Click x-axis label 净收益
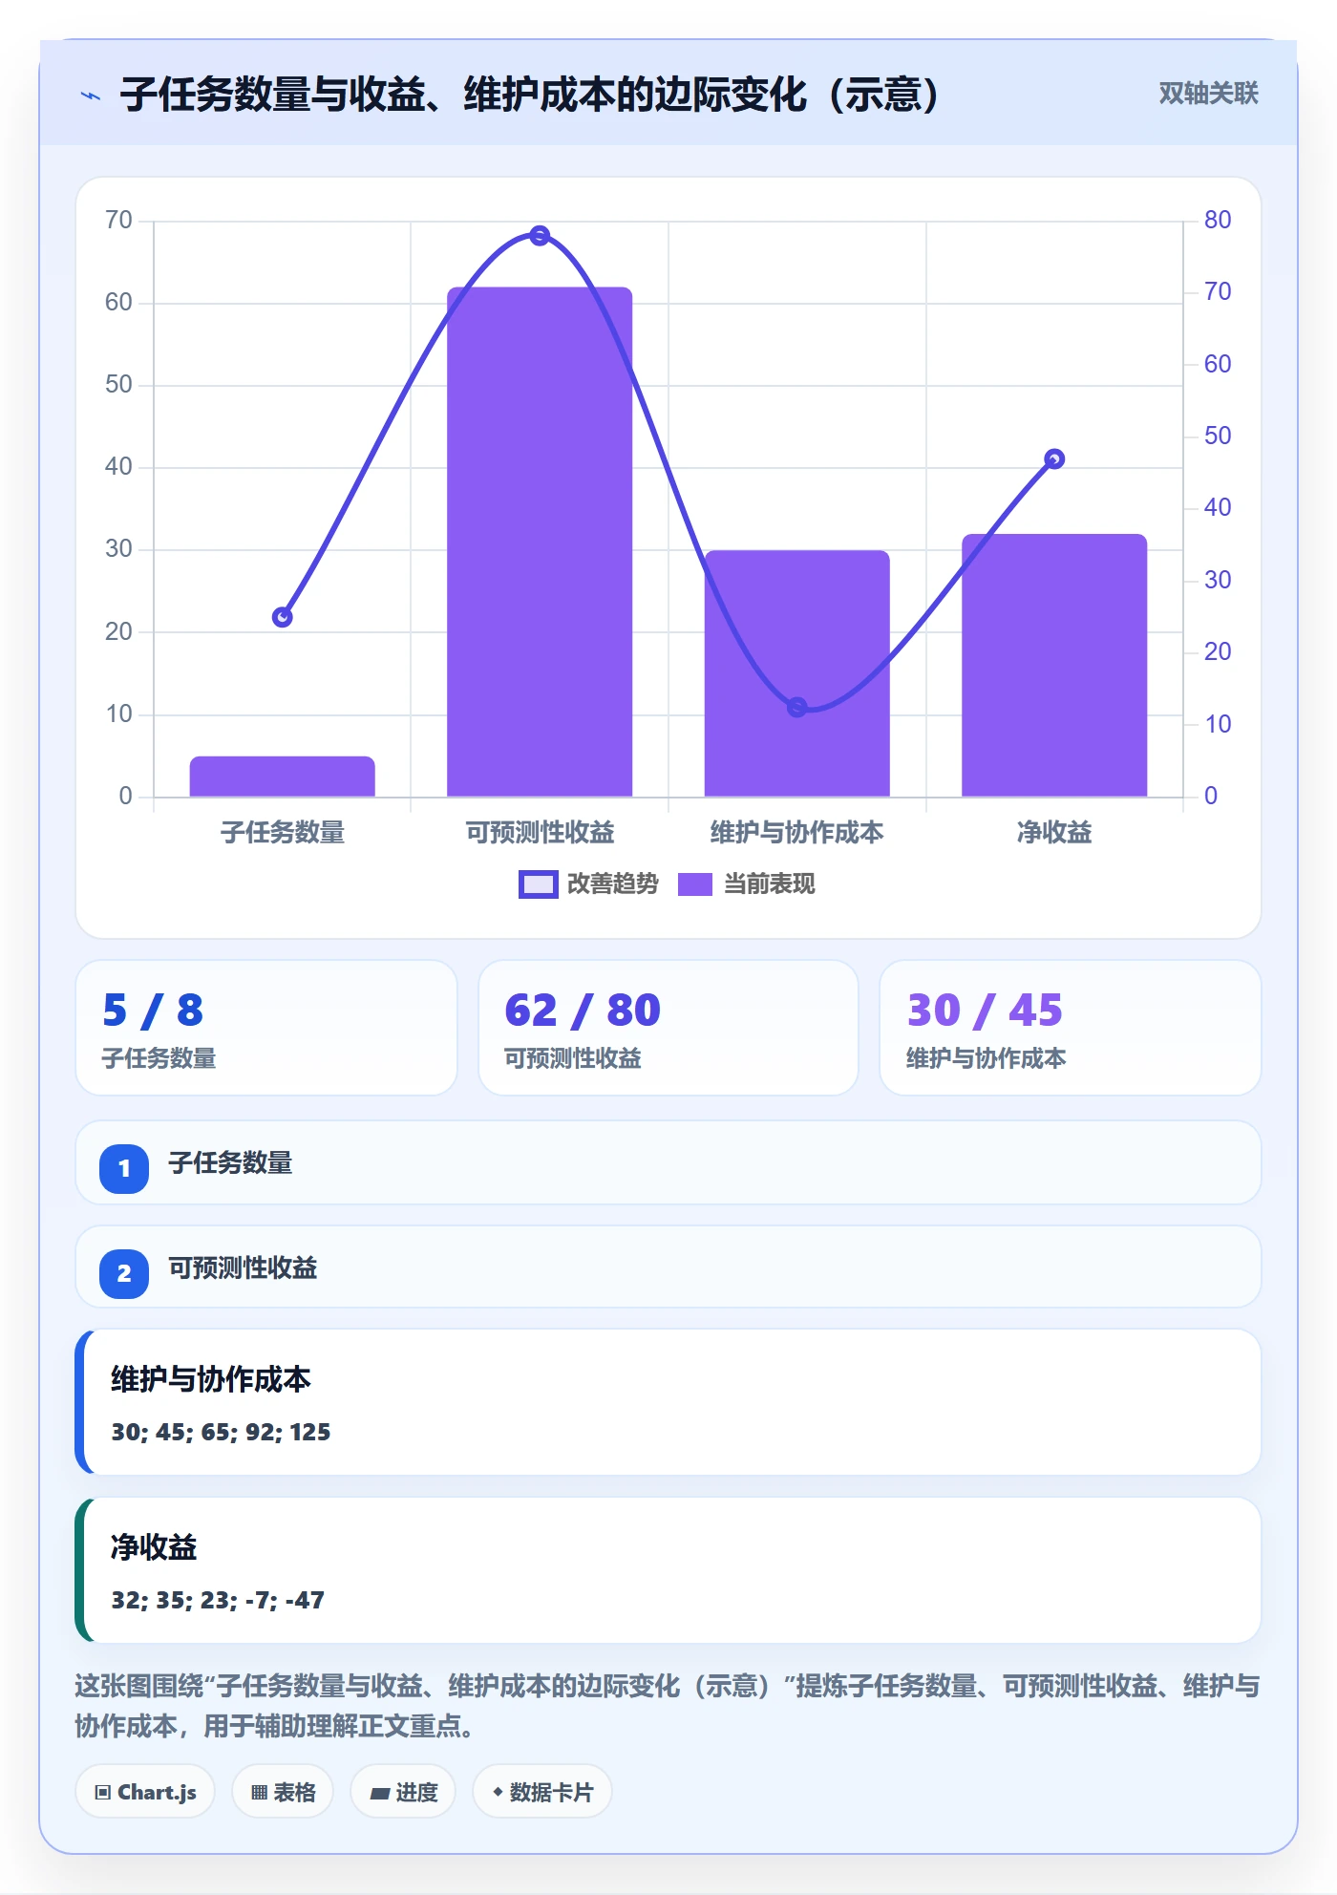 pos(1054,833)
